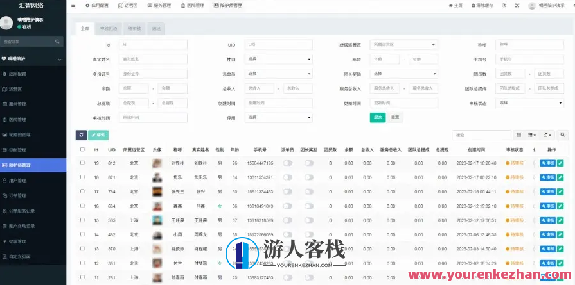The width and height of the screenshot is (575, 285).
Task: Enter fullscreen with the expand icon
Action: click(x=517, y=6)
